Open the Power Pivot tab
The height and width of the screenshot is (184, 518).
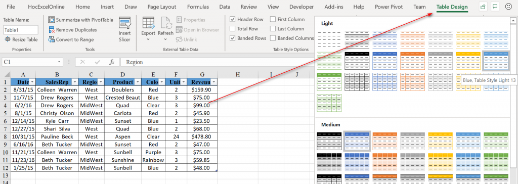tap(389, 7)
